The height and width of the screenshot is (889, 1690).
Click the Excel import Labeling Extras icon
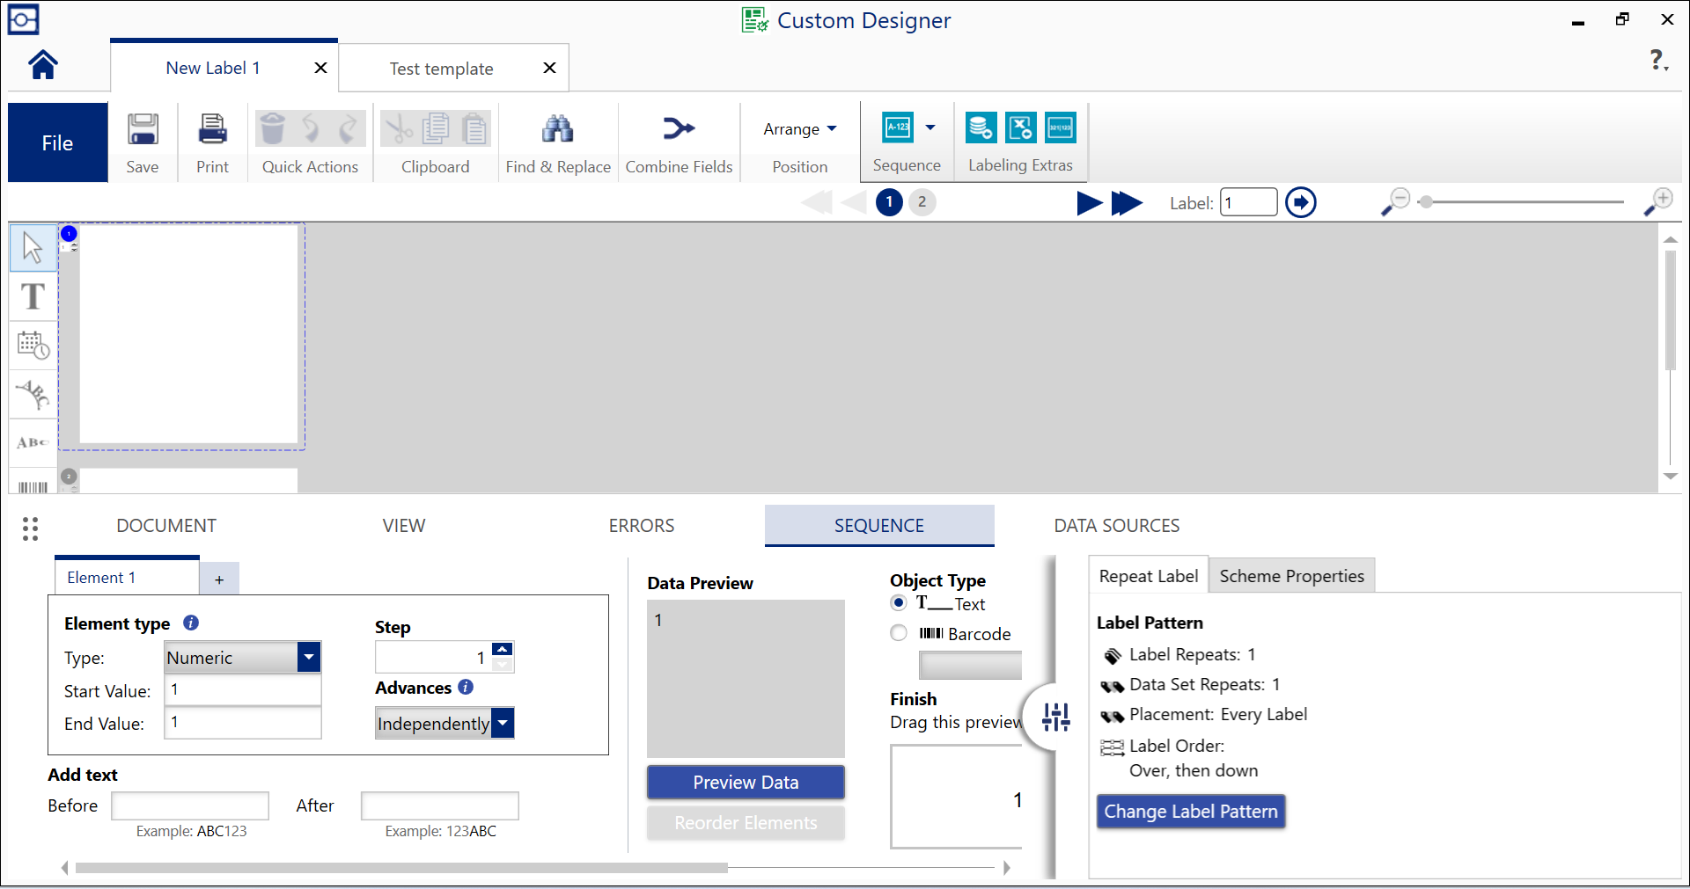[x=1020, y=128]
